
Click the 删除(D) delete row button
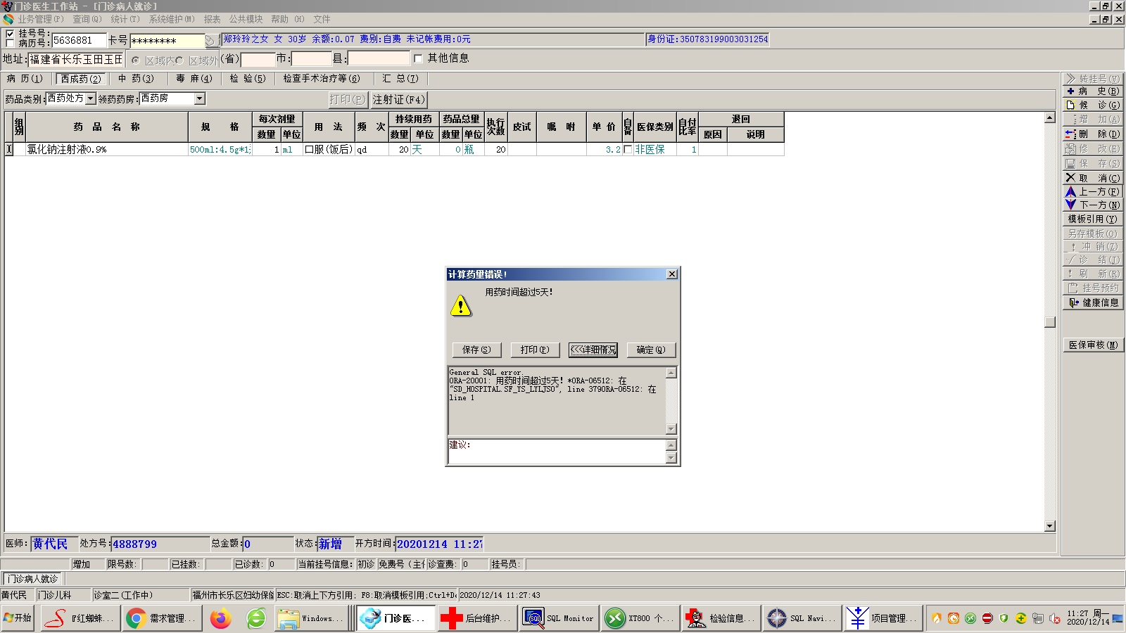point(1092,134)
